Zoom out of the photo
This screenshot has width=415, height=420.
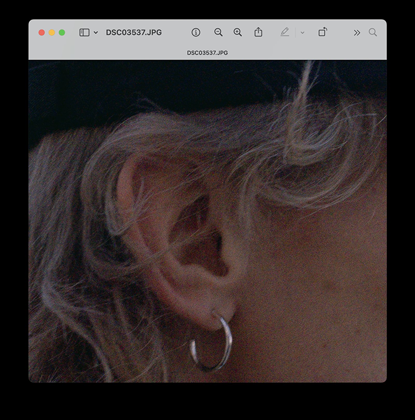(218, 32)
